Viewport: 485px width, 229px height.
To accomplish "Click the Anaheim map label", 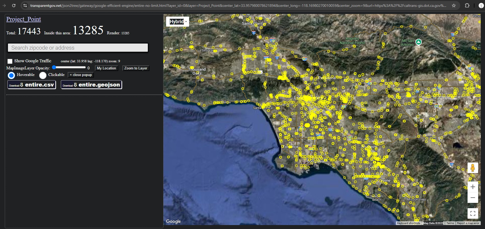I will [369, 147].
